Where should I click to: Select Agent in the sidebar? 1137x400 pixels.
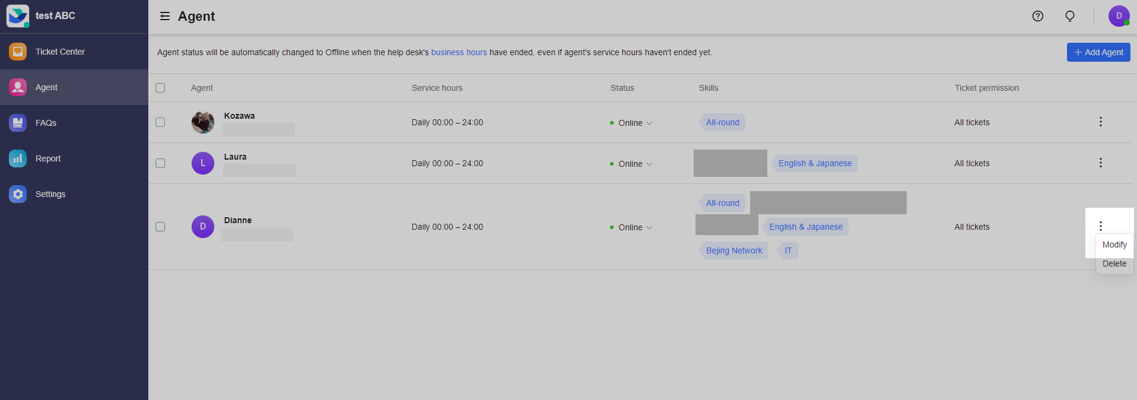tap(74, 87)
